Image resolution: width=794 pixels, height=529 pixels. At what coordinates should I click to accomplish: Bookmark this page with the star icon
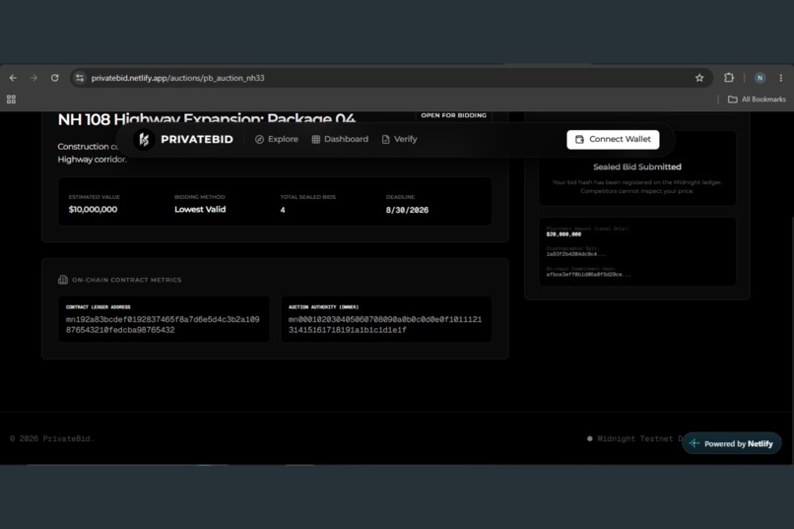tap(699, 78)
